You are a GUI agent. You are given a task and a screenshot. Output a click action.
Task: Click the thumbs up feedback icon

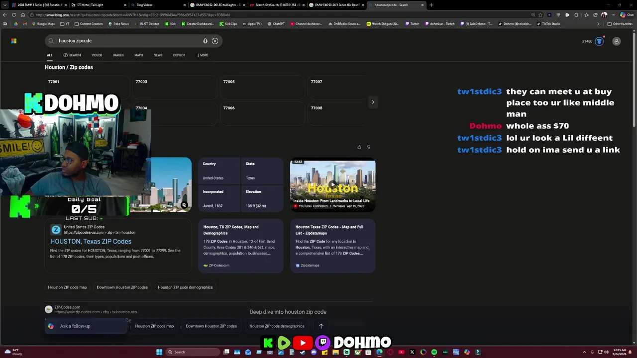[359, 147]
